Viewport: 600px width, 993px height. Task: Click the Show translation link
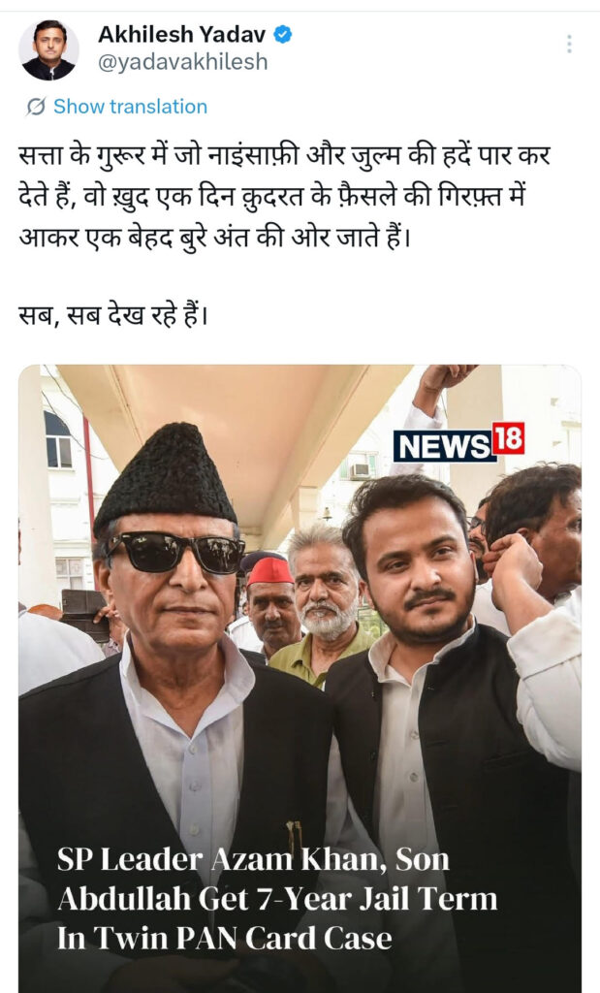pyautogui.click(x=130, y=107)
